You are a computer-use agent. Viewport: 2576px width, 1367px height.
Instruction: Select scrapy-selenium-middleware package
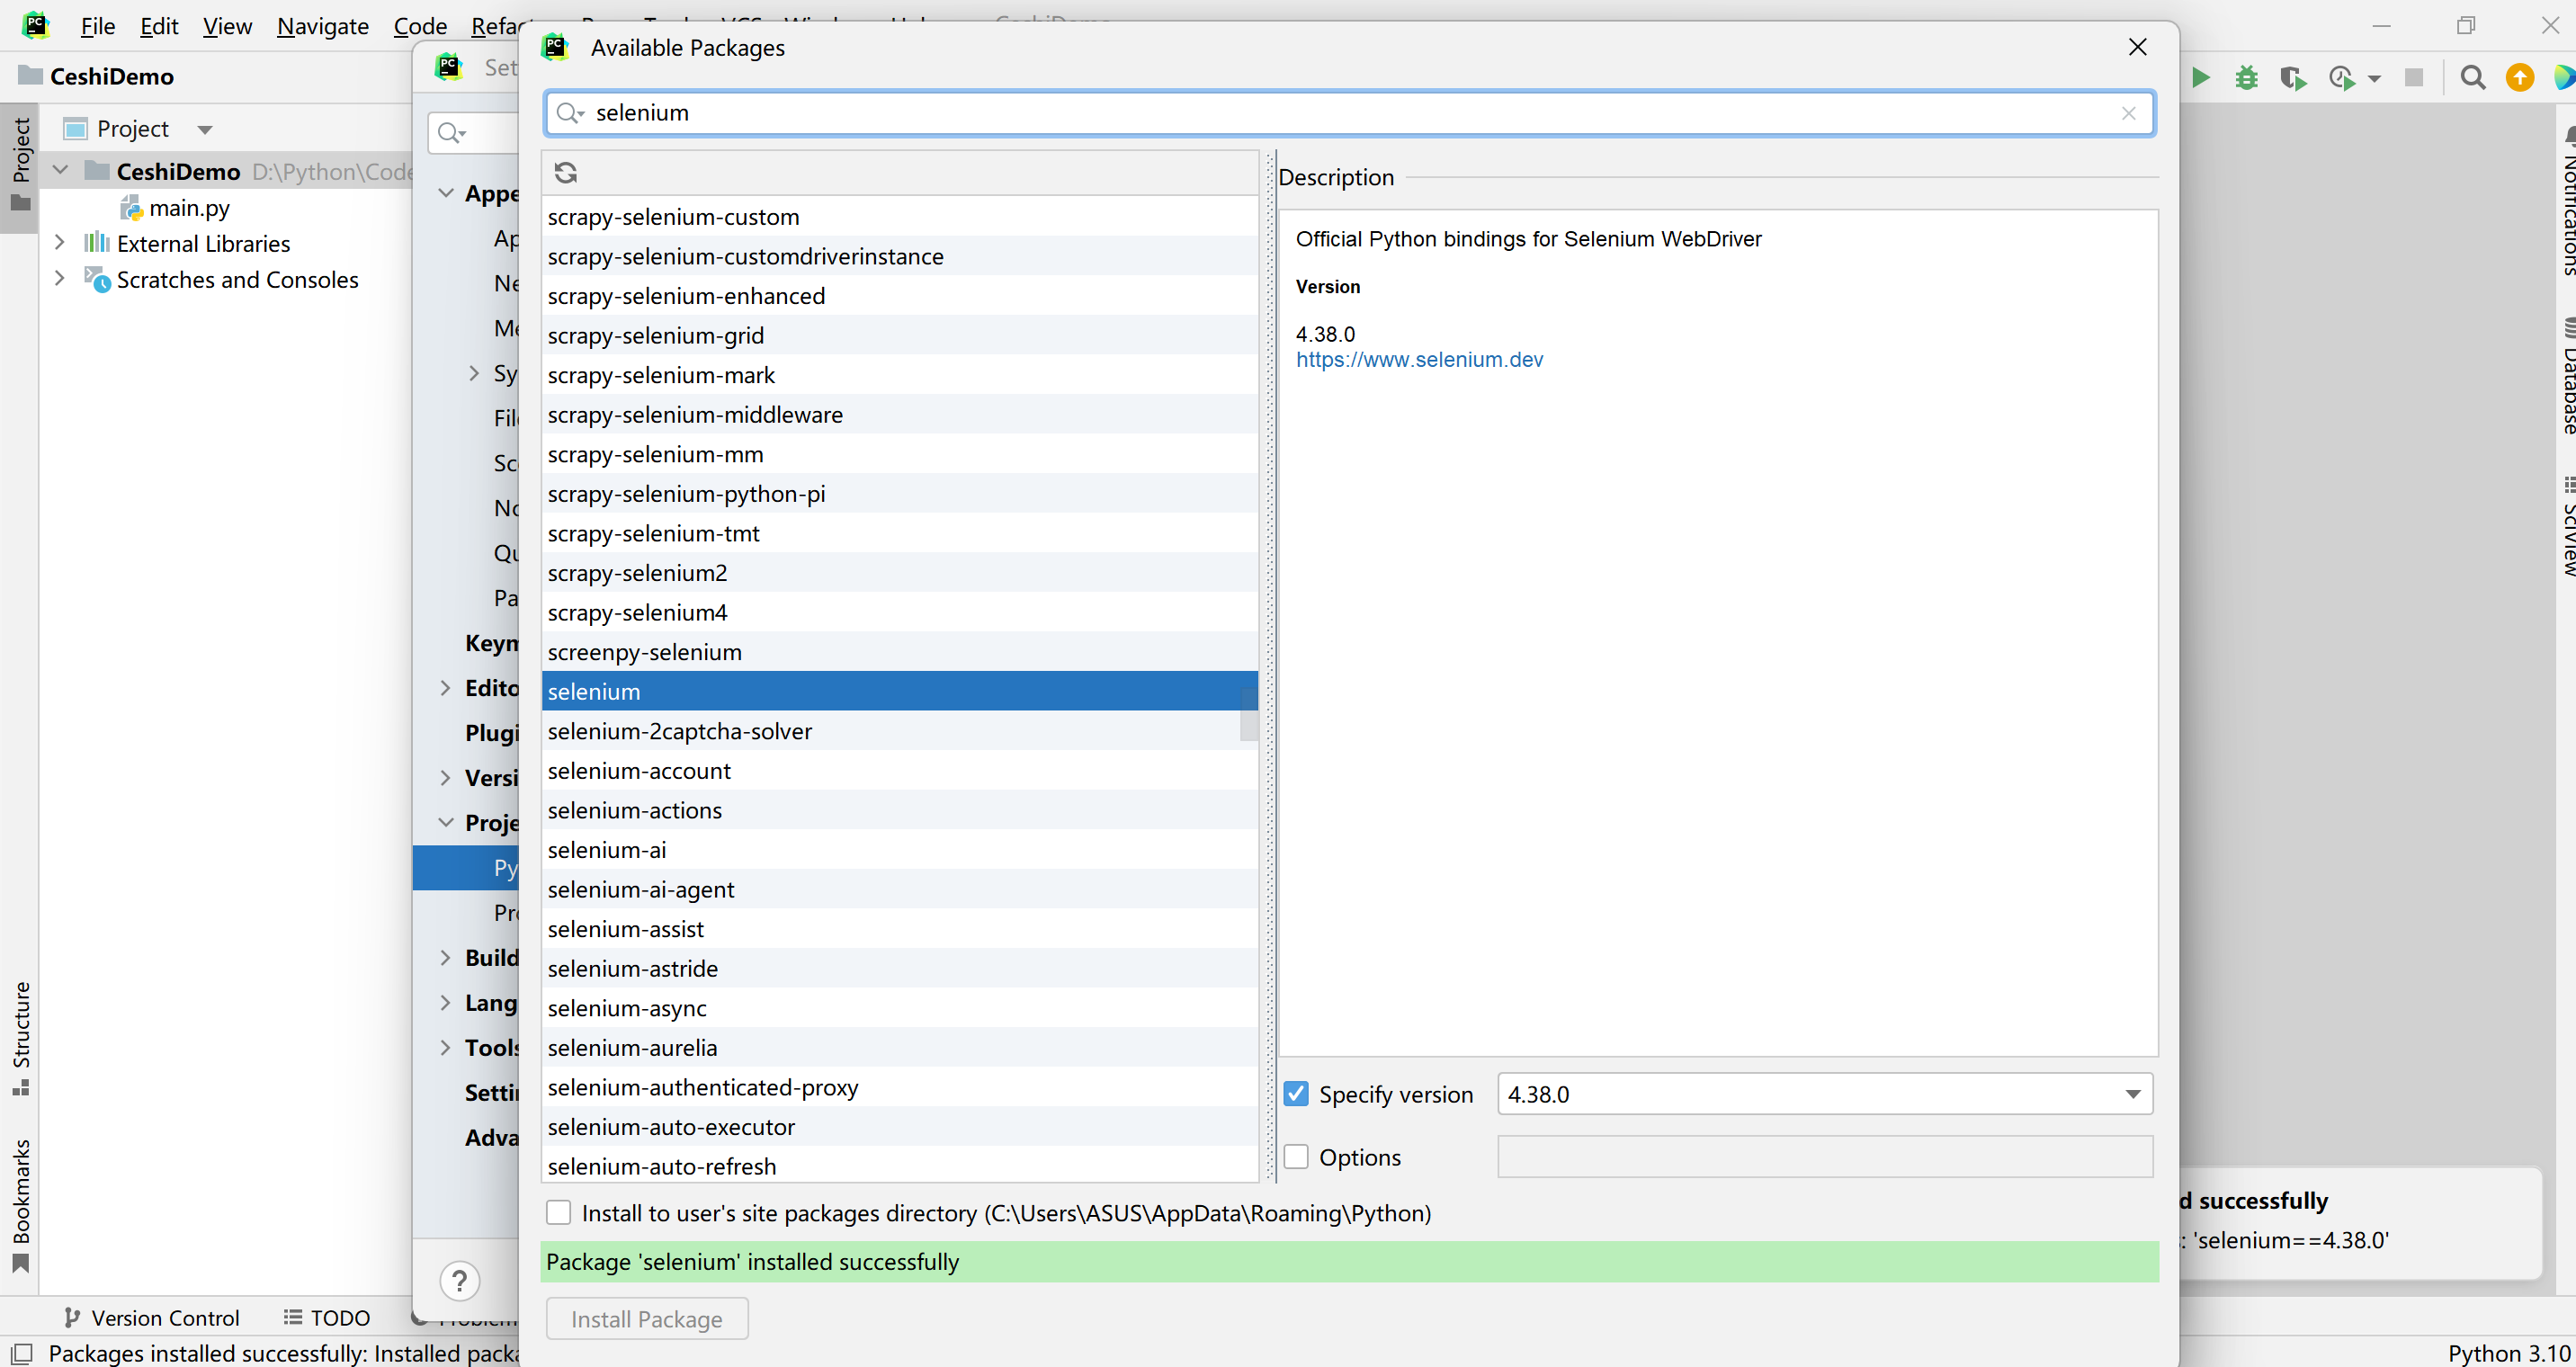point(899,415)
